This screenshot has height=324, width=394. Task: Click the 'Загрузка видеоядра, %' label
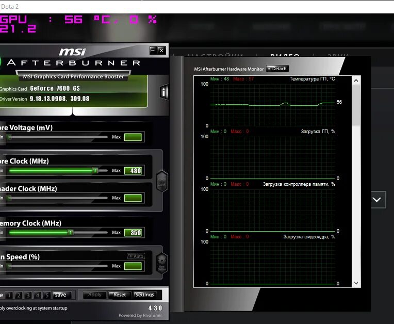tap(309, 236)
